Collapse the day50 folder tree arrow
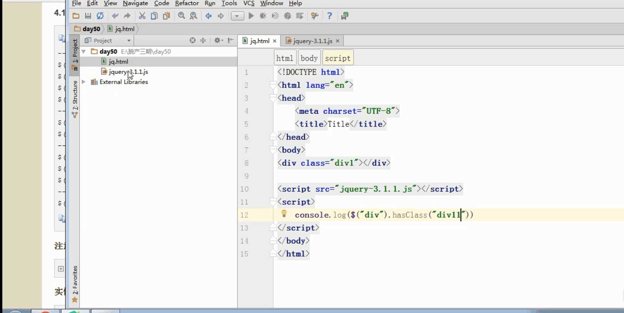Image resolution: width=624 pixels, height=313 pixels. 84,51
